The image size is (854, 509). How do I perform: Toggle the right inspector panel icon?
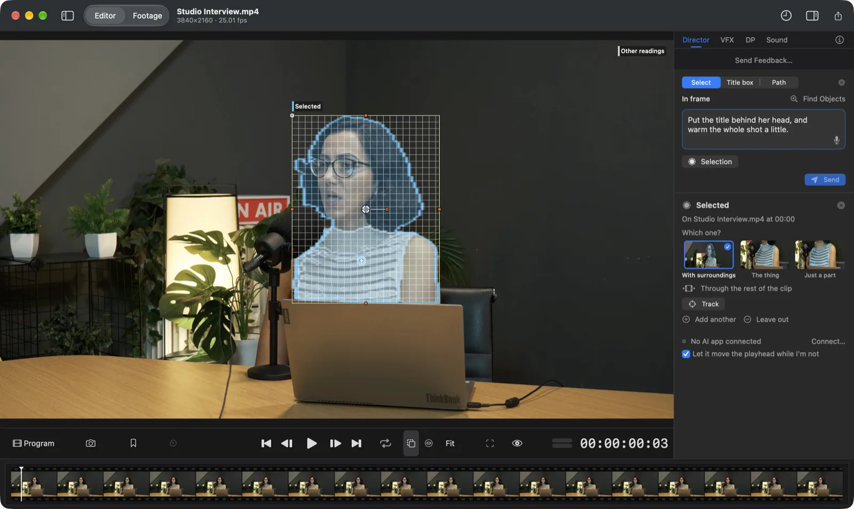(812, 15)
